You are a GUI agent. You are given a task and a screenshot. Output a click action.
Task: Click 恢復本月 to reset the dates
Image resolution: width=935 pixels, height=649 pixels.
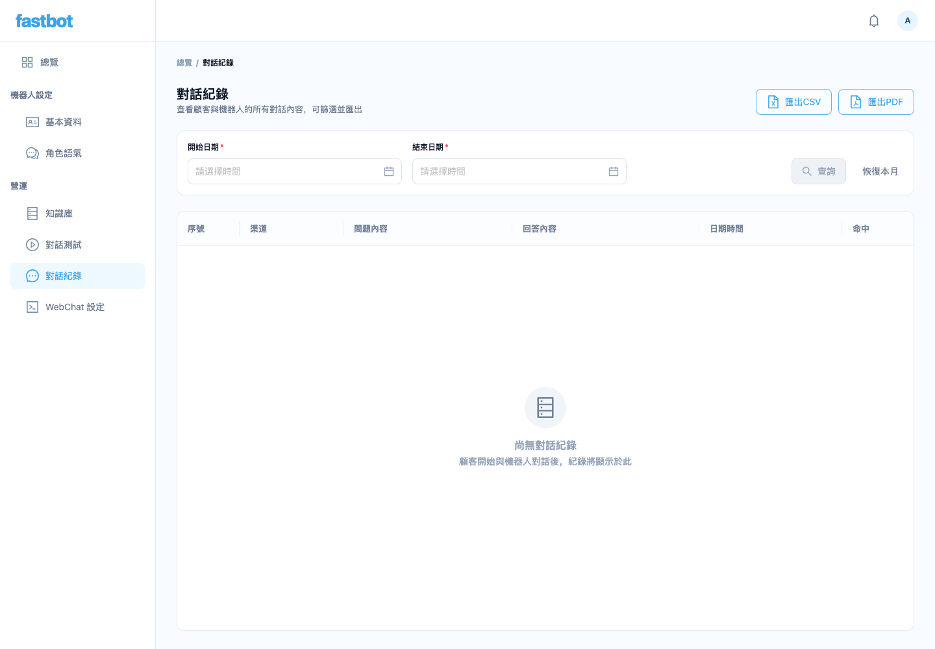coord(880,171)
